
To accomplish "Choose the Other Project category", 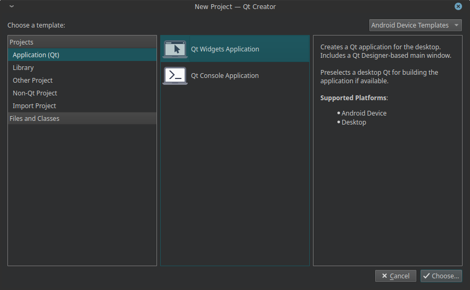I will 82,80.
